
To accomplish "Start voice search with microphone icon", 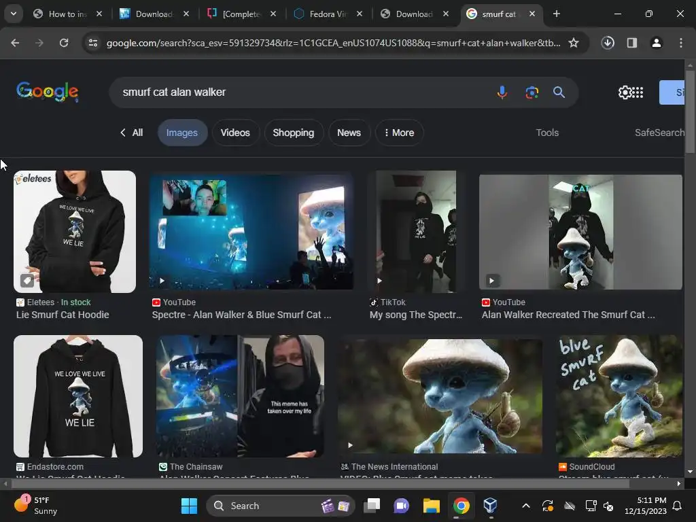I will pos(502,92).
